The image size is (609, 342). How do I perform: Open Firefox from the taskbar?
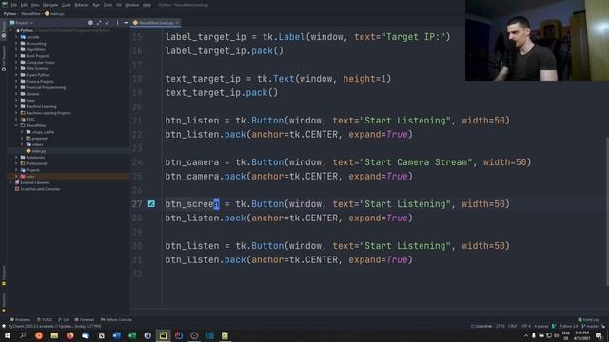coord(69,335)
